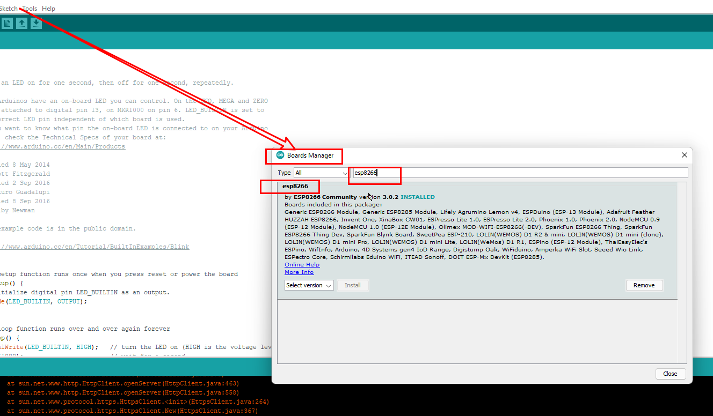Screen dimensions: 713x416
Task: Open the Tools menu
Action: click(30, 8)
